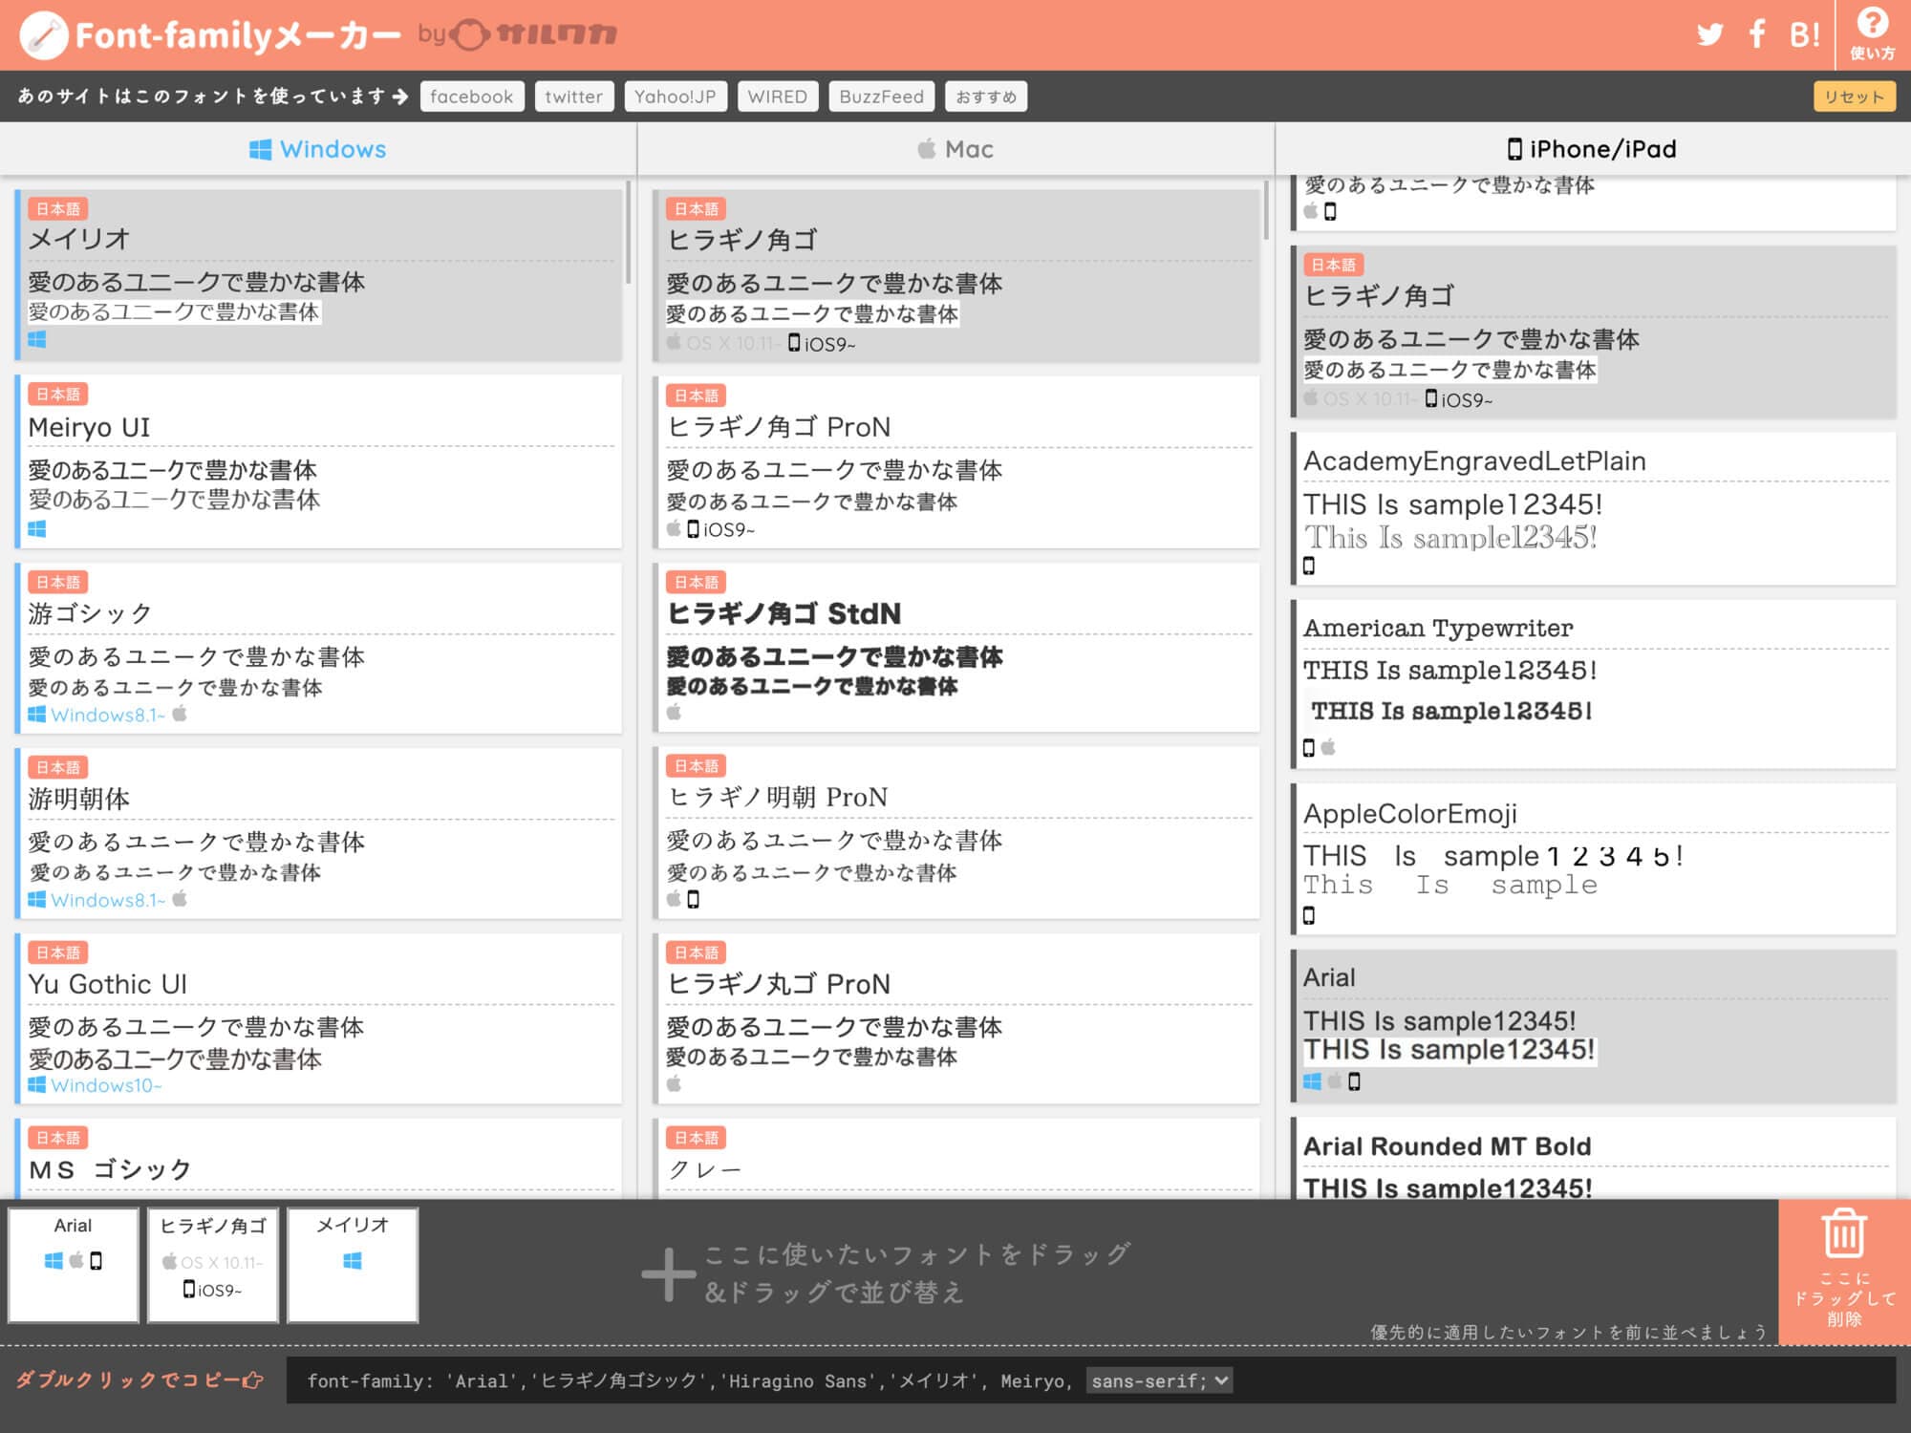
Task: Click the Facebook share icon in the header
Action: [x=1756, y=34]
